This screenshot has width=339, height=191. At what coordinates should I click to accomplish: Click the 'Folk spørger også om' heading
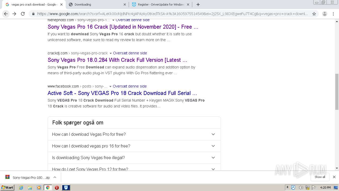point(78,123)
